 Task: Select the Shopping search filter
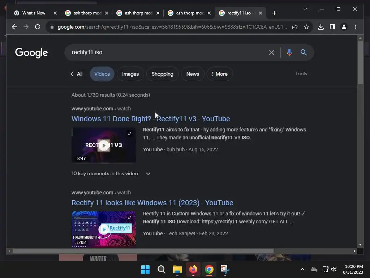tap(162, 74)
